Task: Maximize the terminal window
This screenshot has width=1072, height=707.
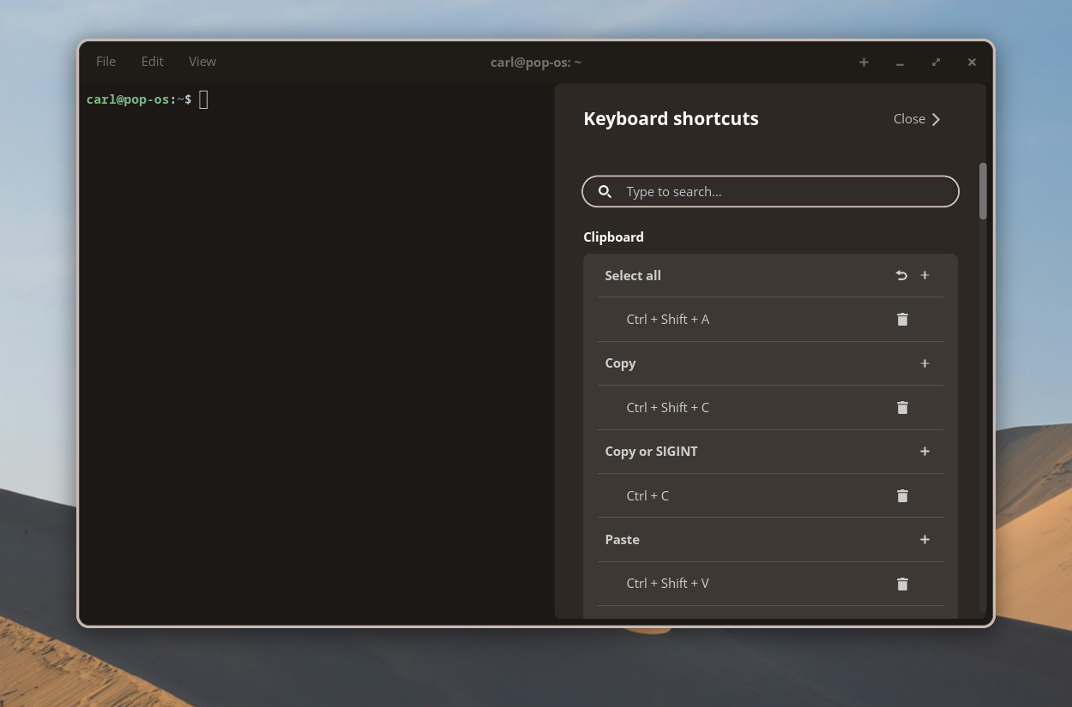Action: coord(936,62)
